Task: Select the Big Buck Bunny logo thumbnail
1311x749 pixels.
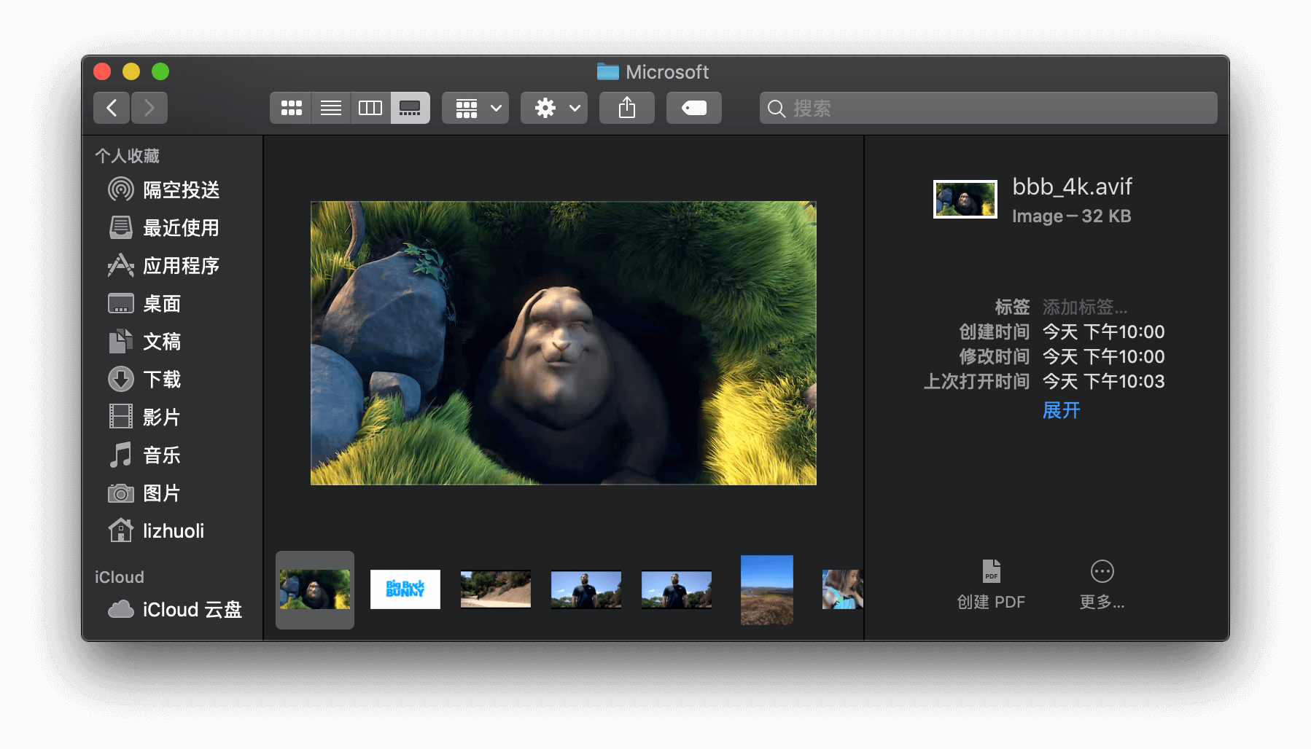Action: (x=405, y=589)
